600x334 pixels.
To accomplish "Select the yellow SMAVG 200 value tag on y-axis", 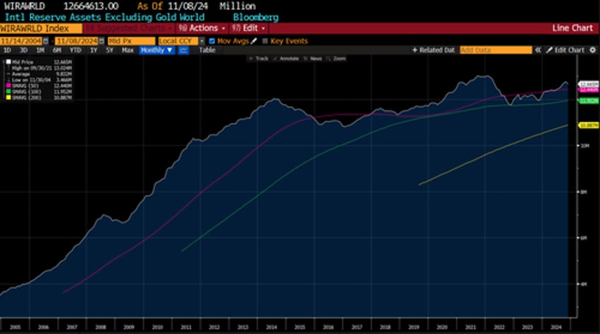I will point(589,125).
